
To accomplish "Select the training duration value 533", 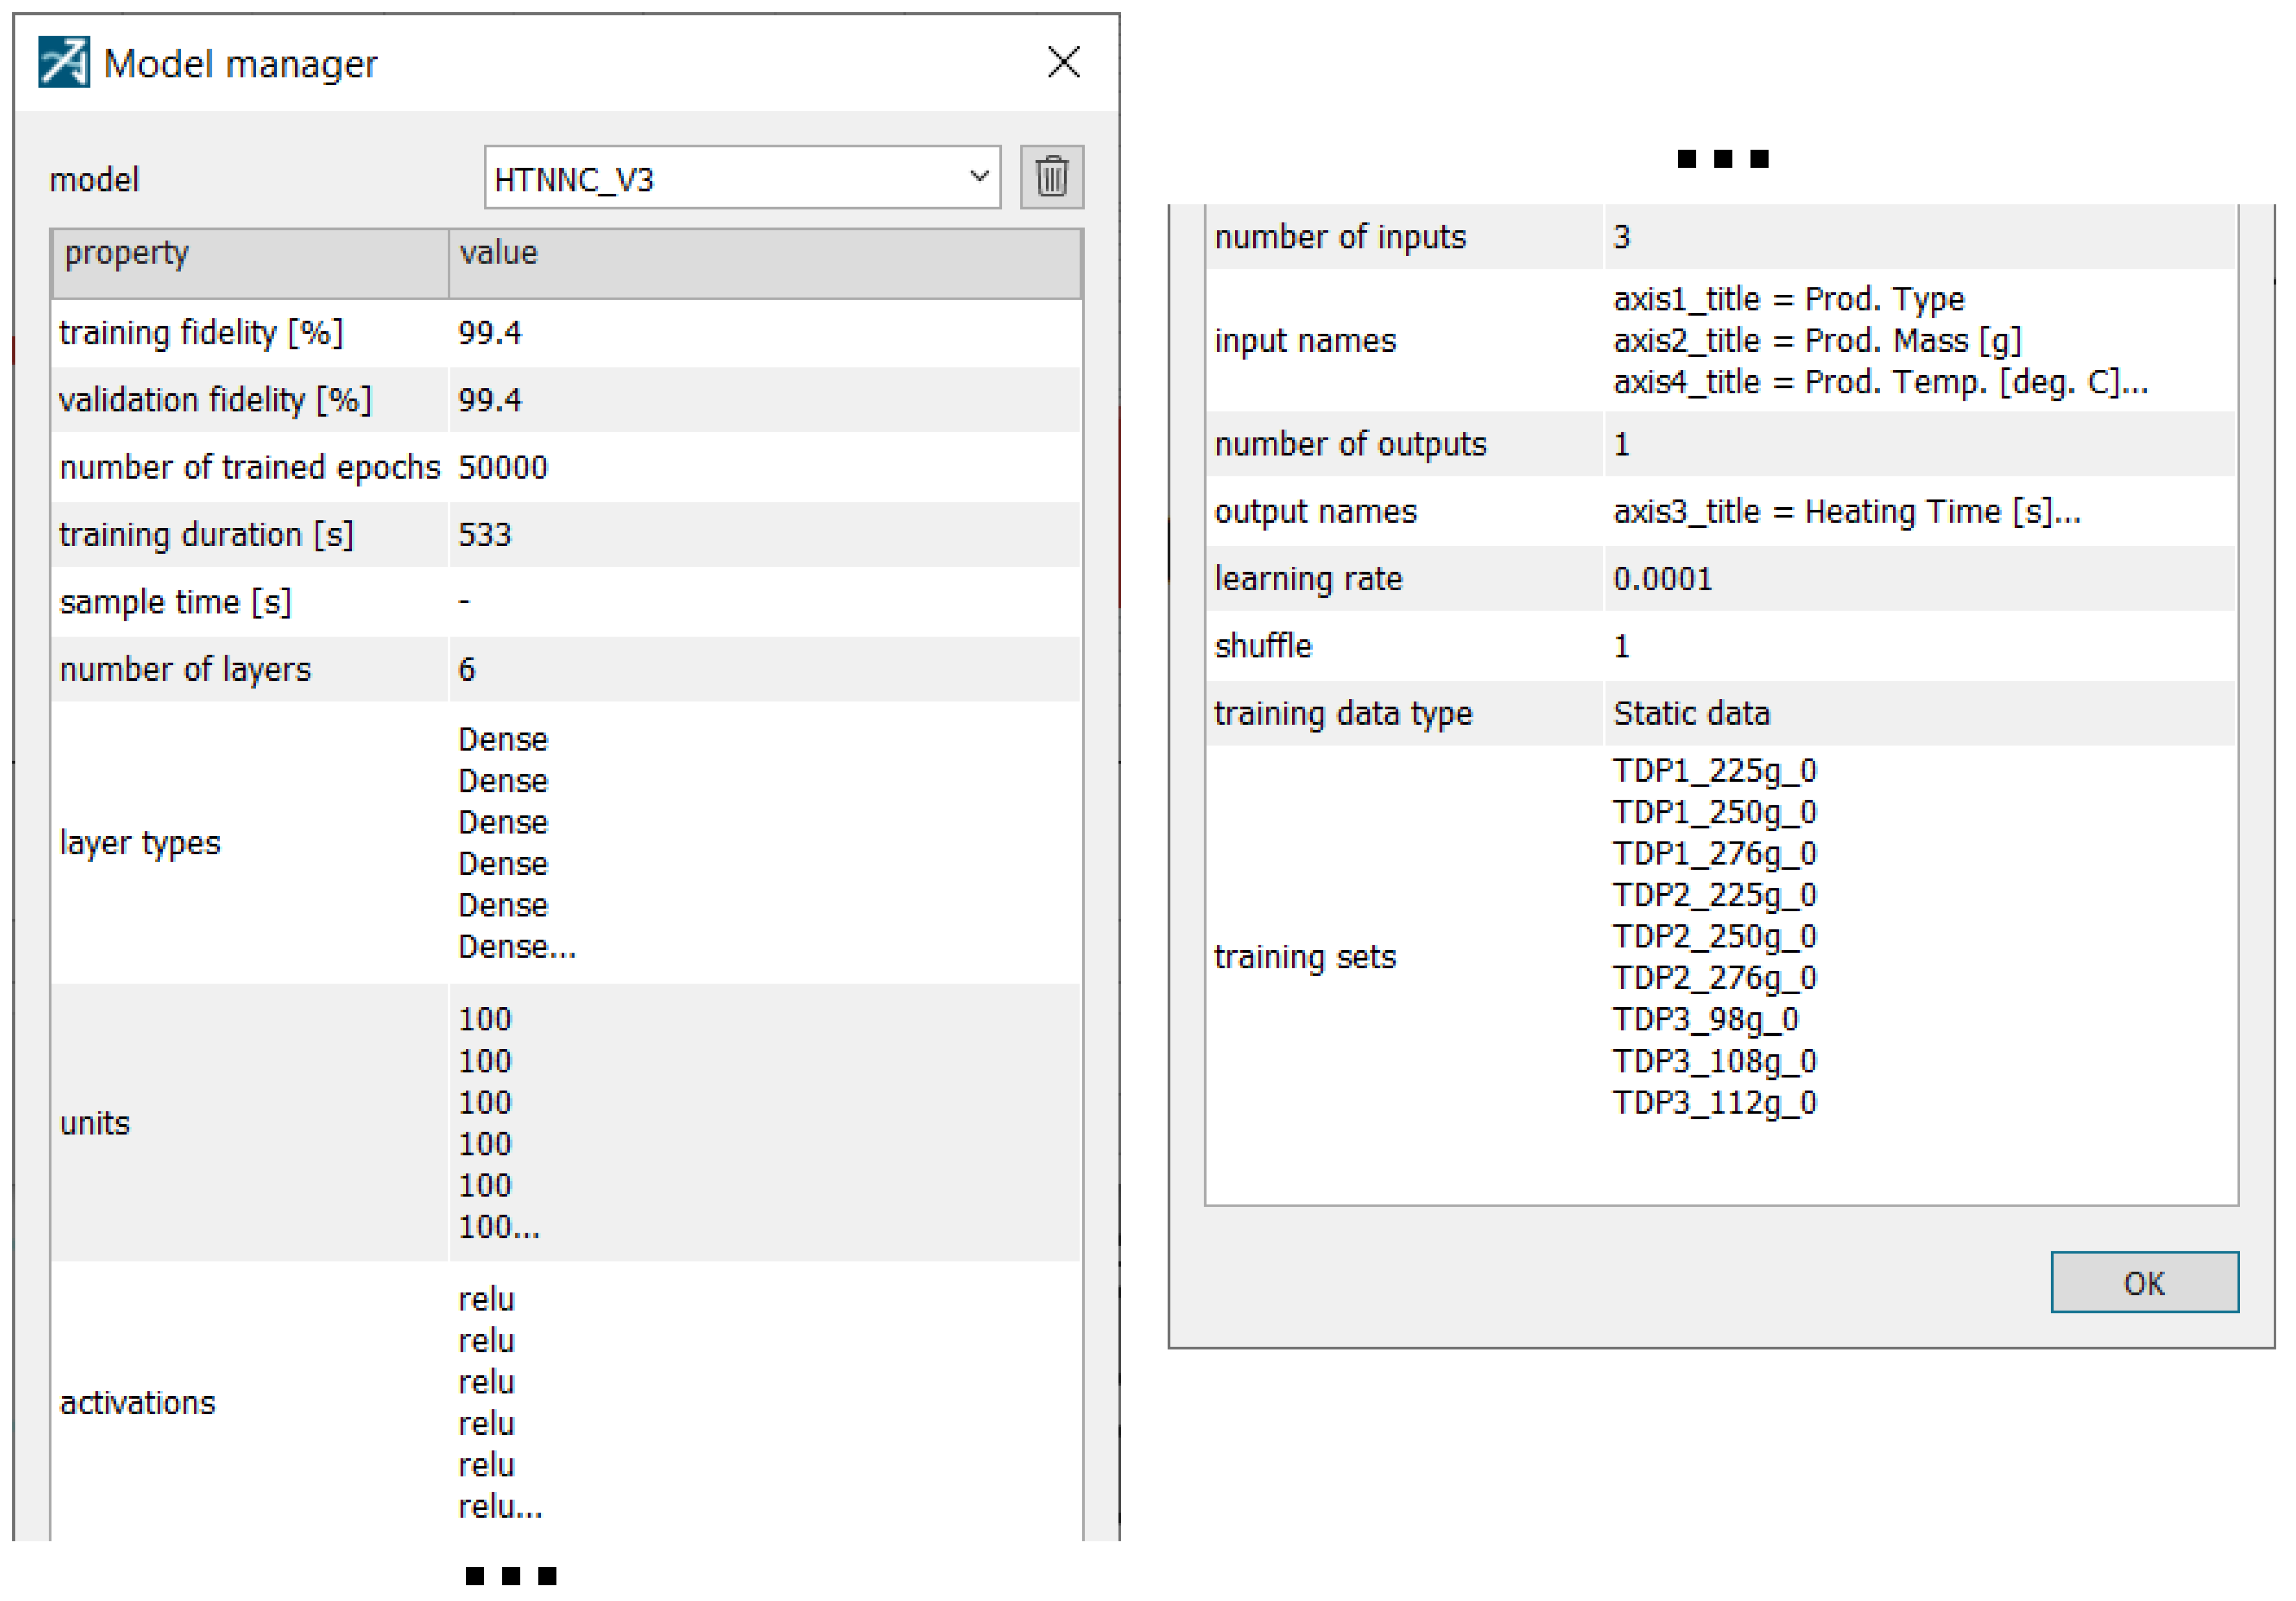I will tap(484, 534).
